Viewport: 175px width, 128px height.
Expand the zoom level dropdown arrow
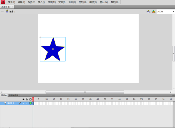pyautogui.click(x=174, y=12)
